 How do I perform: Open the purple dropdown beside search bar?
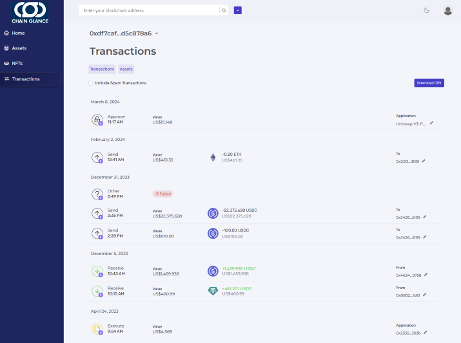coord(237,10)
